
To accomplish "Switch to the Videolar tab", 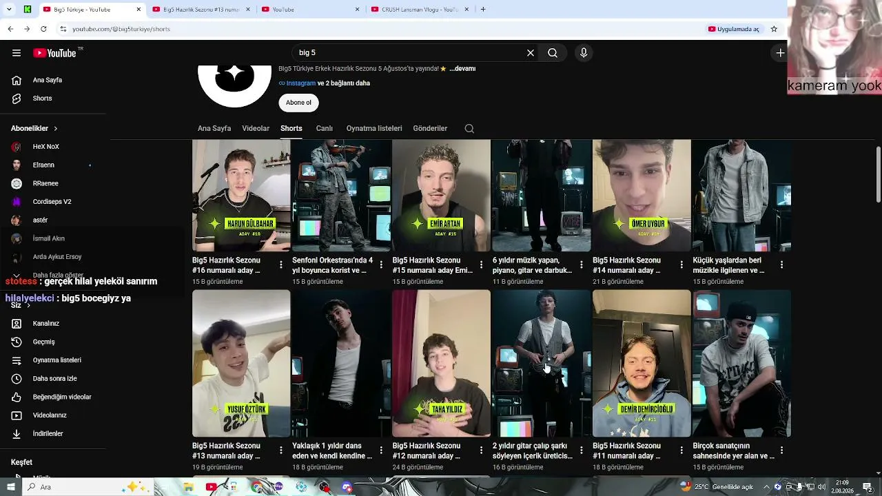I will (x=256, y=129).
